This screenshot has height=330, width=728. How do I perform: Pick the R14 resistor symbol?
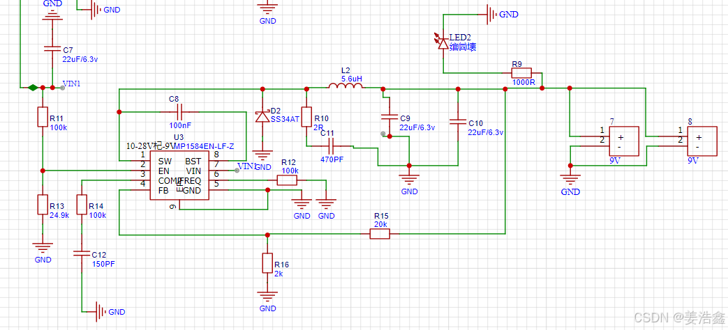tap(82, 204)
